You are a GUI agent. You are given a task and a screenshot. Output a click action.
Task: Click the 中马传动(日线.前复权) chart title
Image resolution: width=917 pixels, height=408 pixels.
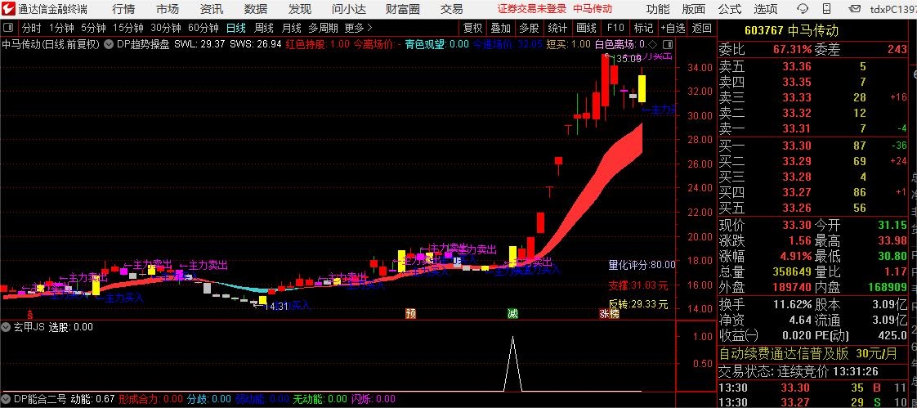51,44
